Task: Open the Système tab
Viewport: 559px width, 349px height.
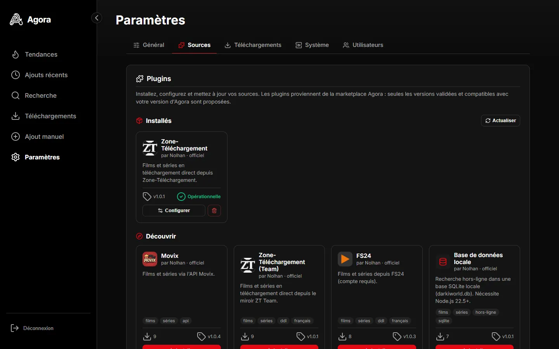Action: [x=312, y=45]
